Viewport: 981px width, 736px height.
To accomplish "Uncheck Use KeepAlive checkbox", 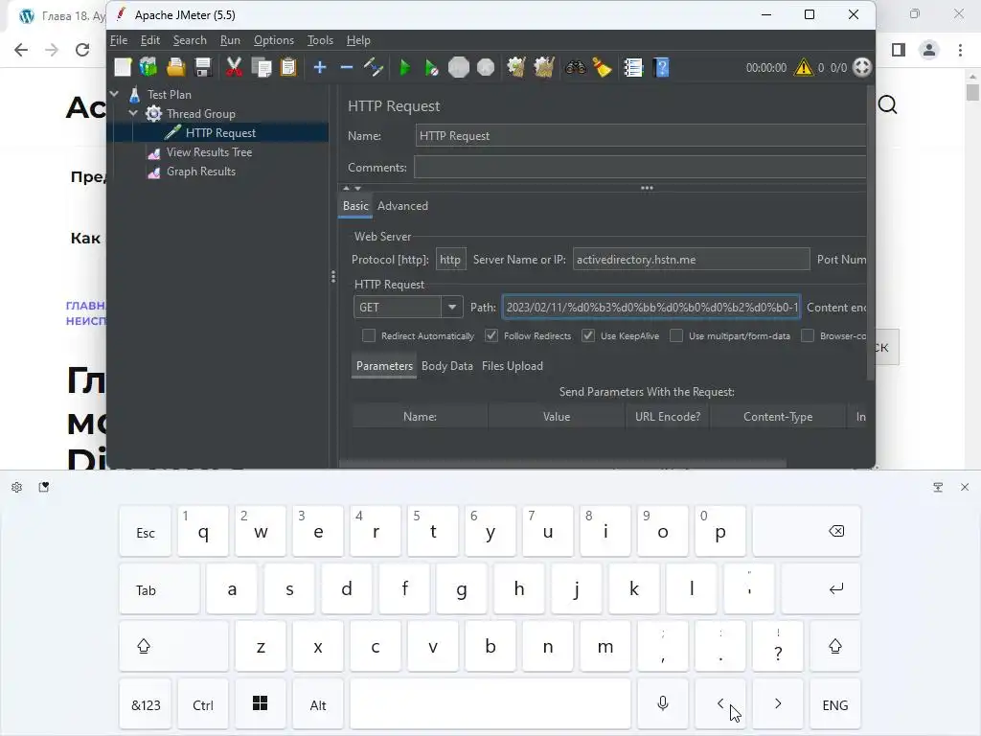I will pos(587,336).
